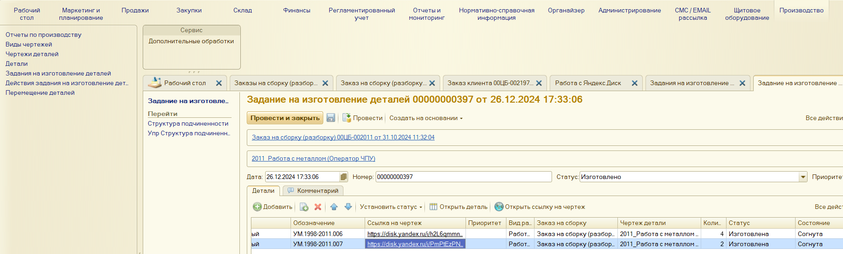Open the disk.yandex link for УМ.1998-2011.006

[415, 234]
